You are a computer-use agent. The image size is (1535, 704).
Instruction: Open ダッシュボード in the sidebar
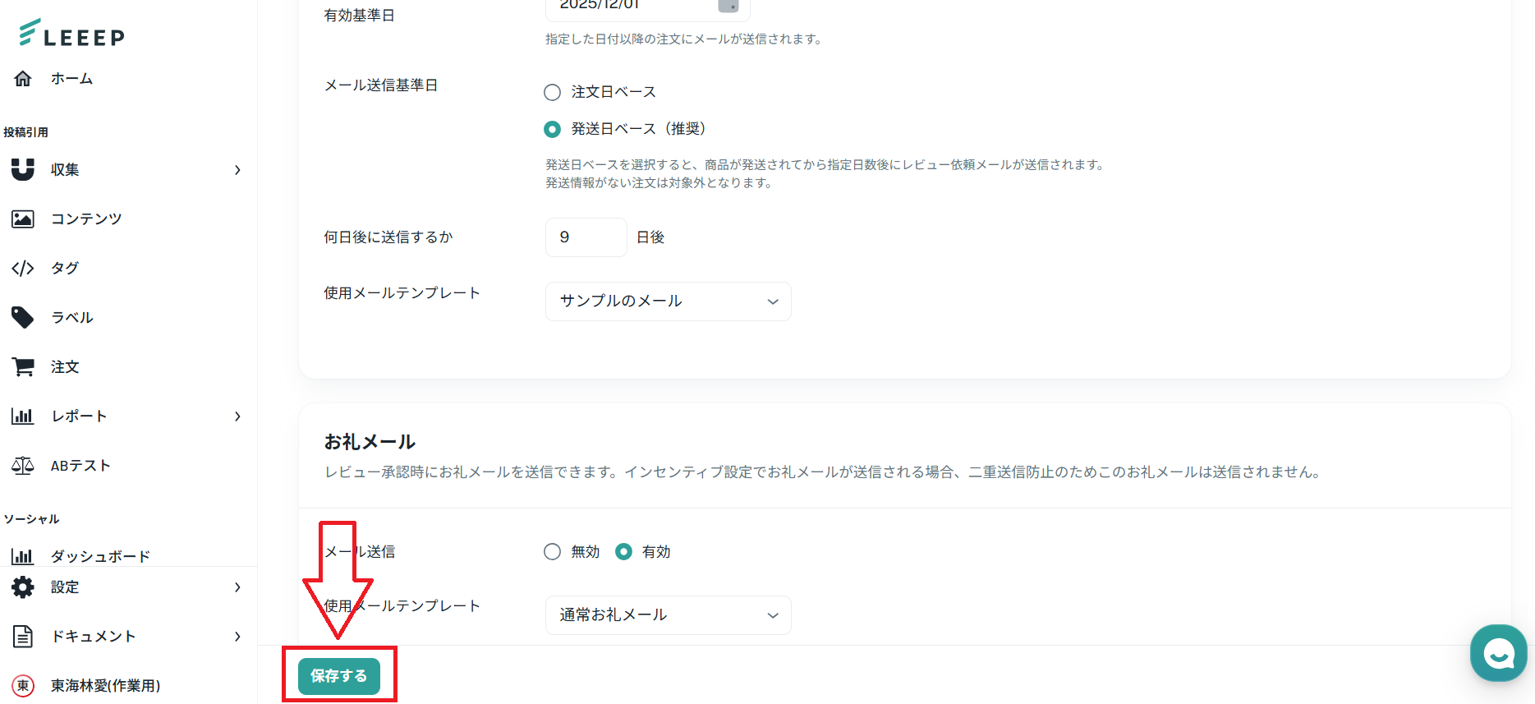click(x=100, y=556)
